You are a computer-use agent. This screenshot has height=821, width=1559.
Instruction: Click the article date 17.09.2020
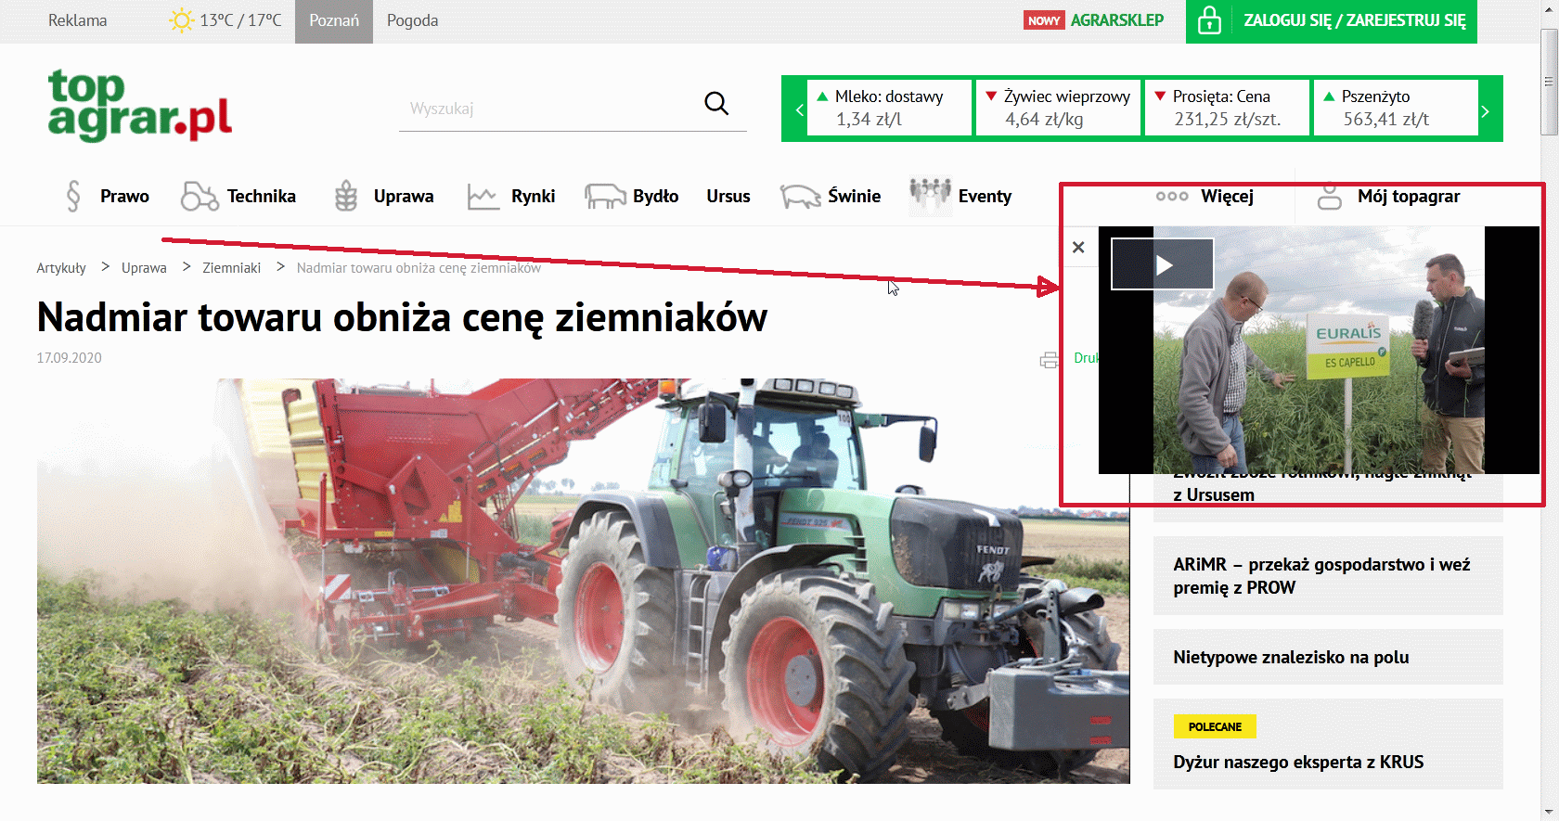[70, 358]
